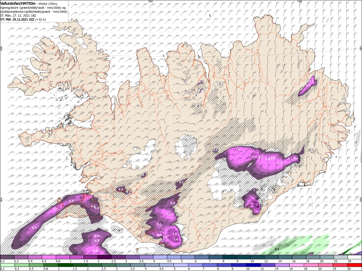Click the 15W longitude label at top

pyautogui.click(x=299, y=1)
